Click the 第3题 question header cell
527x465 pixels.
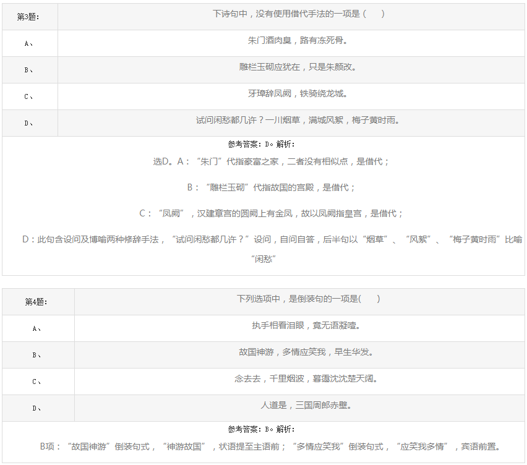coord(29,17)
